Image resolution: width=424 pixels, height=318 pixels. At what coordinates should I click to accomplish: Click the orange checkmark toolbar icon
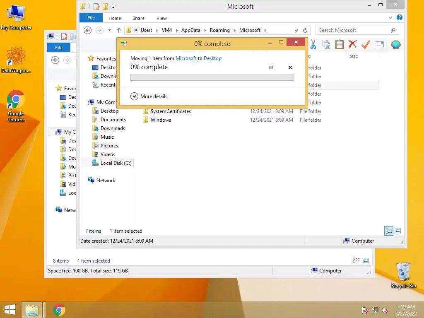coord(366,44)
